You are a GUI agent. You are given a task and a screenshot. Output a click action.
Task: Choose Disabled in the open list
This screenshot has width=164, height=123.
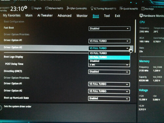(x=109, y=61)
